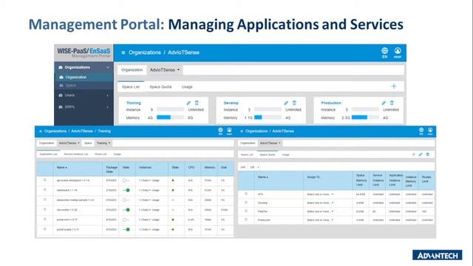Click Training memory usage bar
Screen dimensions: 473x266
point(171,117)
